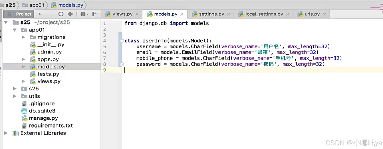Image resolution: width=383 pixels, height=149 pixels.
Task: Fold the UserInfo class at line 4
Action: tap(122, 41)
